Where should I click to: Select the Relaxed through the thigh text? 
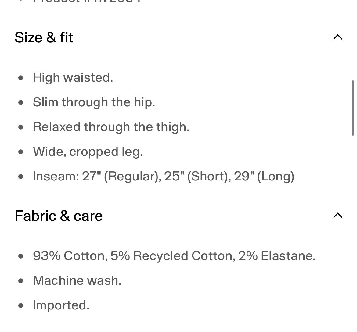tap(111, 127)
